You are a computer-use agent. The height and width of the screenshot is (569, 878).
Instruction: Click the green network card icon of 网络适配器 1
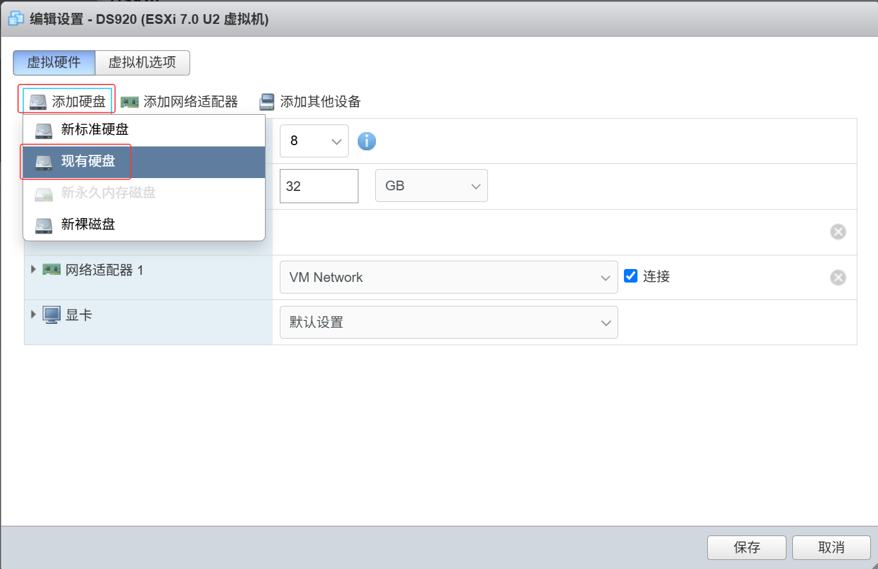52,269
